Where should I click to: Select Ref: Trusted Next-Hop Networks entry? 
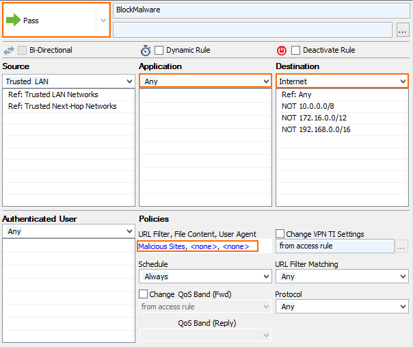pyautogui.click(x=68, y=106)
